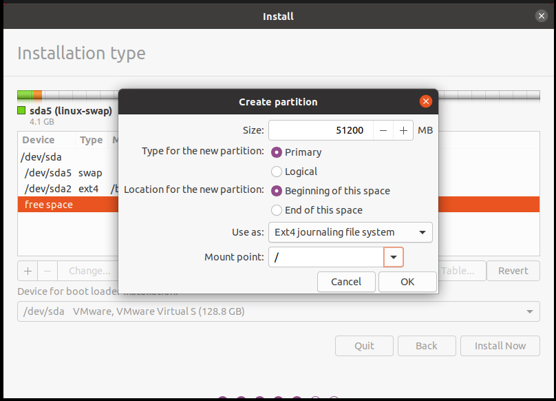Screen dimensions: 556x401
Task: Open the Mount point dropdown arrow
Action: (393, 257)
